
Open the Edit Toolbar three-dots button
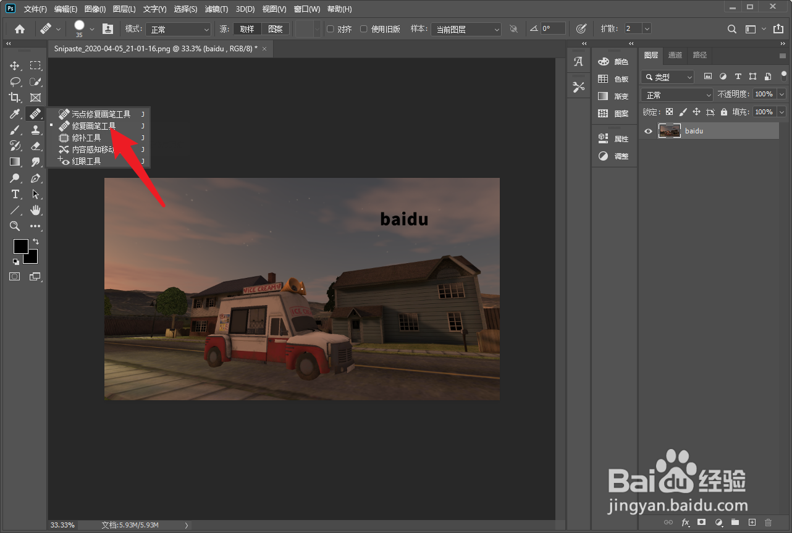36,226
